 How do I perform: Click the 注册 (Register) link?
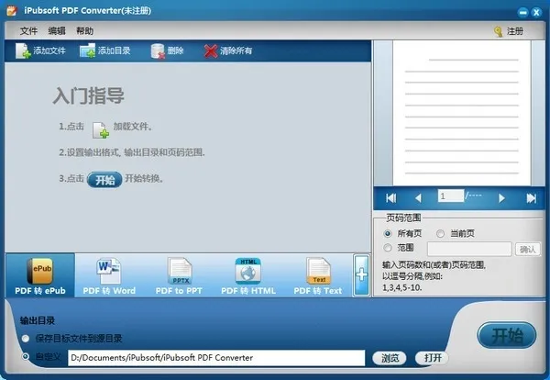pos(514,31)
